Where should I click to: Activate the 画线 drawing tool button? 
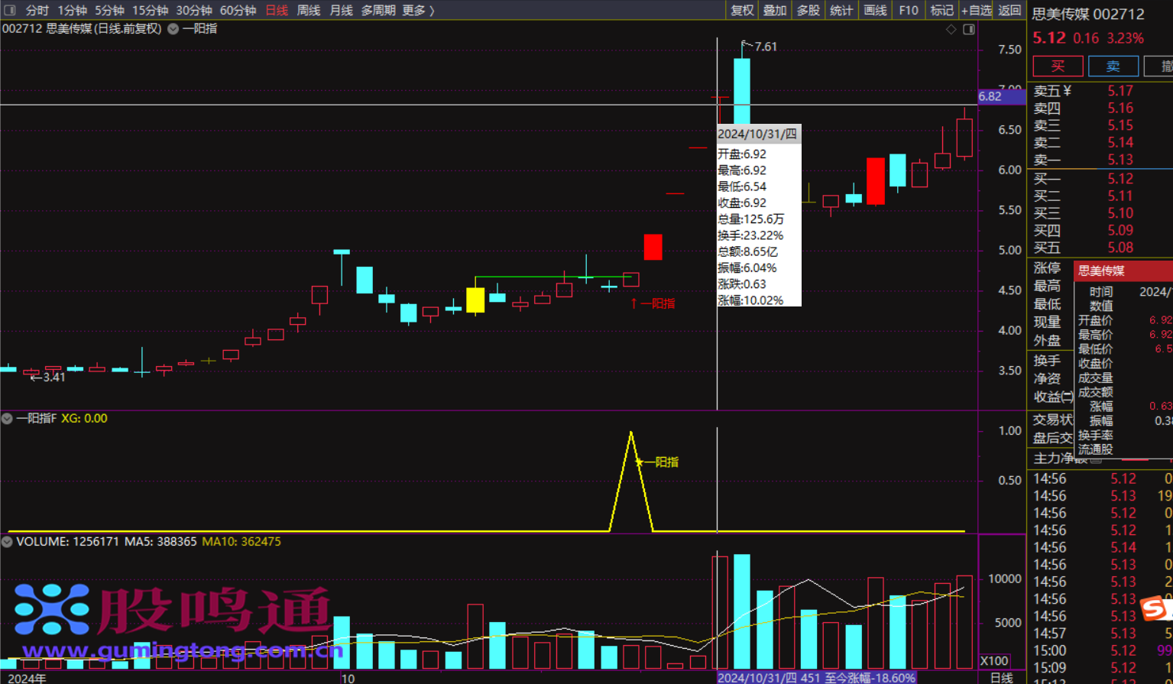tap(875, 10)
